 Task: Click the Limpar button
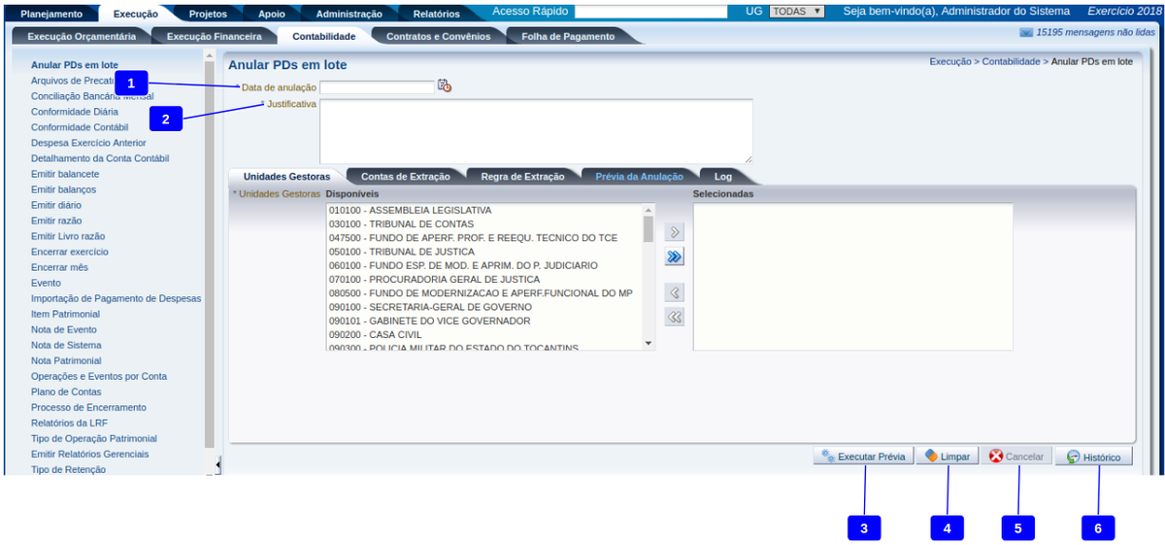(x=947, y=457)
